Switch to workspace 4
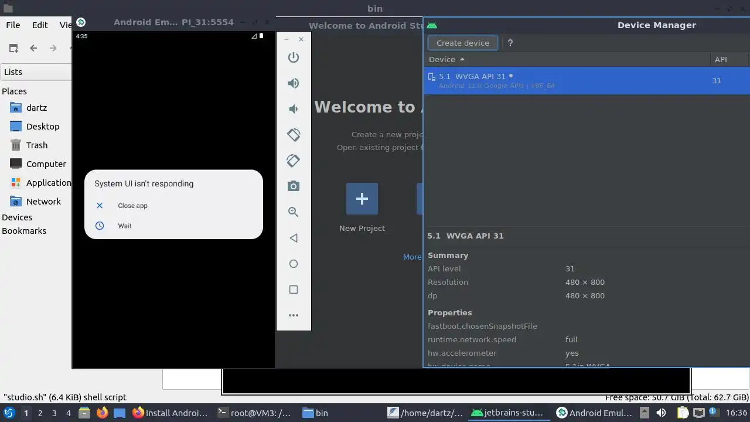 click(x=69, y=413)
